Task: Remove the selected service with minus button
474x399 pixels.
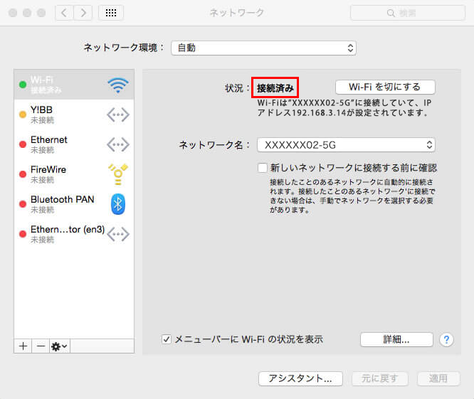Action: [41, 346]
